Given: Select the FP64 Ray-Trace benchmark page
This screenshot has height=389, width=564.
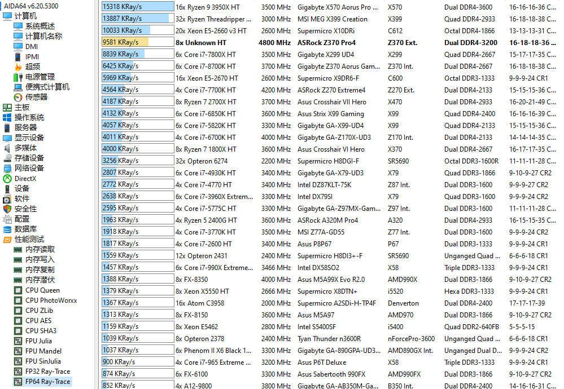Looking at the screenshot, I should 48,382.
